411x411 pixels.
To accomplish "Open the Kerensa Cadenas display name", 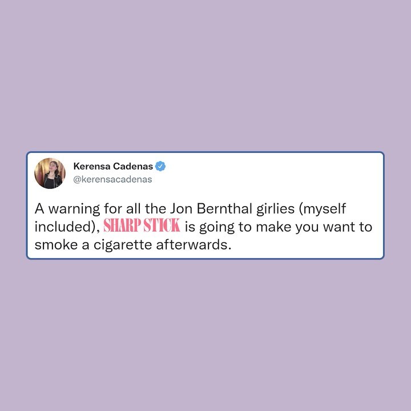I will tap(113, 166).
